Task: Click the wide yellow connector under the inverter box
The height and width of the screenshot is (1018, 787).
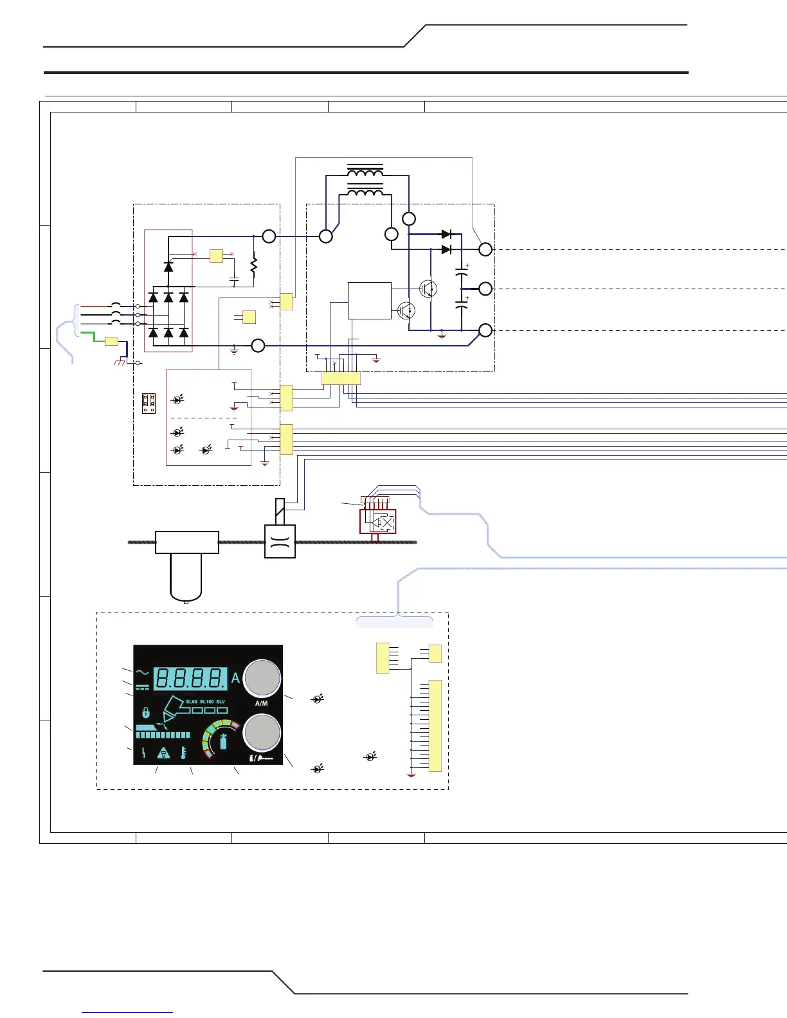Action: tap(341, 379)
